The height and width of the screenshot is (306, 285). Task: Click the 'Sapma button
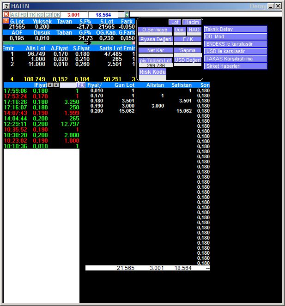click(188, 50)
